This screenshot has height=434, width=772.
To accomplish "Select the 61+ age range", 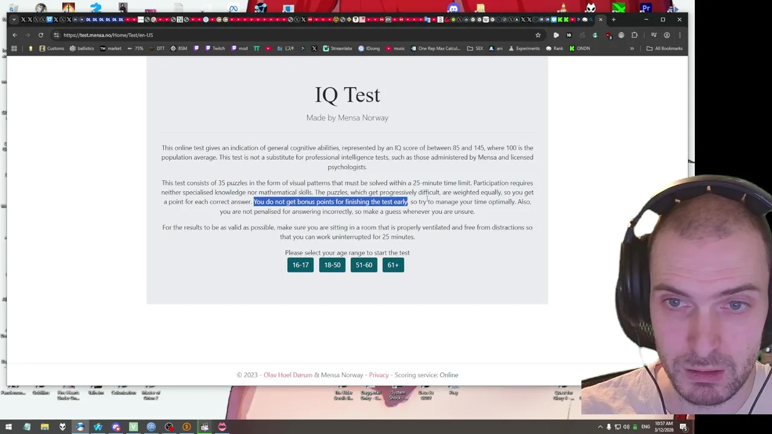I will [x=393, y=265].
